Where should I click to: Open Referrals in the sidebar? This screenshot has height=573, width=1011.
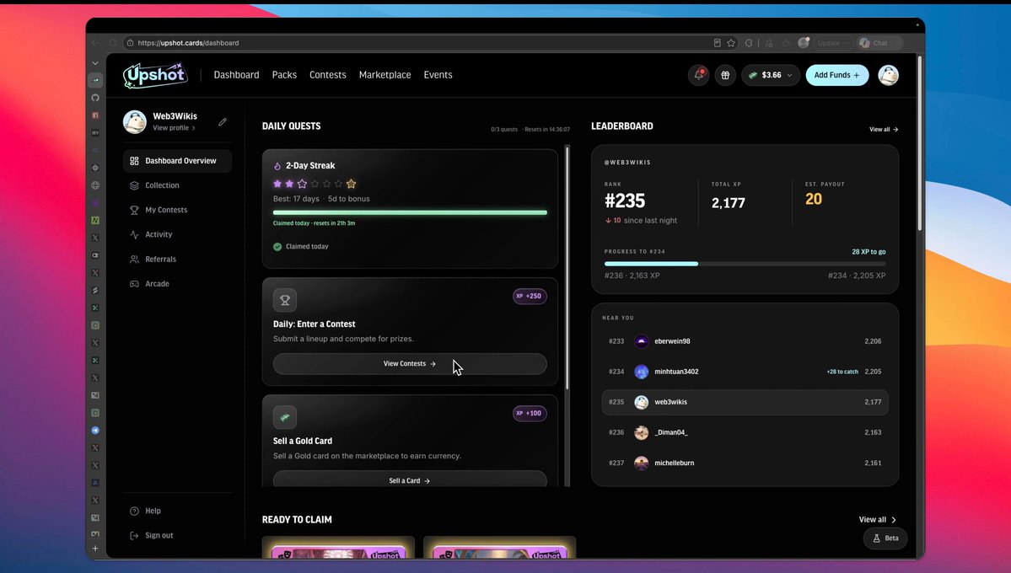[177, 259]
